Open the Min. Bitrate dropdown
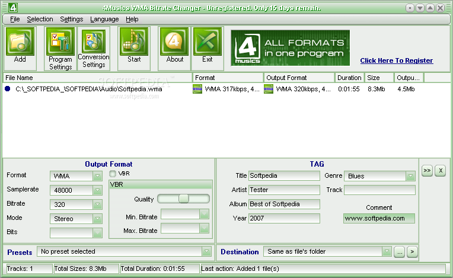Screen dimensions: 453x278 (x=204, y=214)
